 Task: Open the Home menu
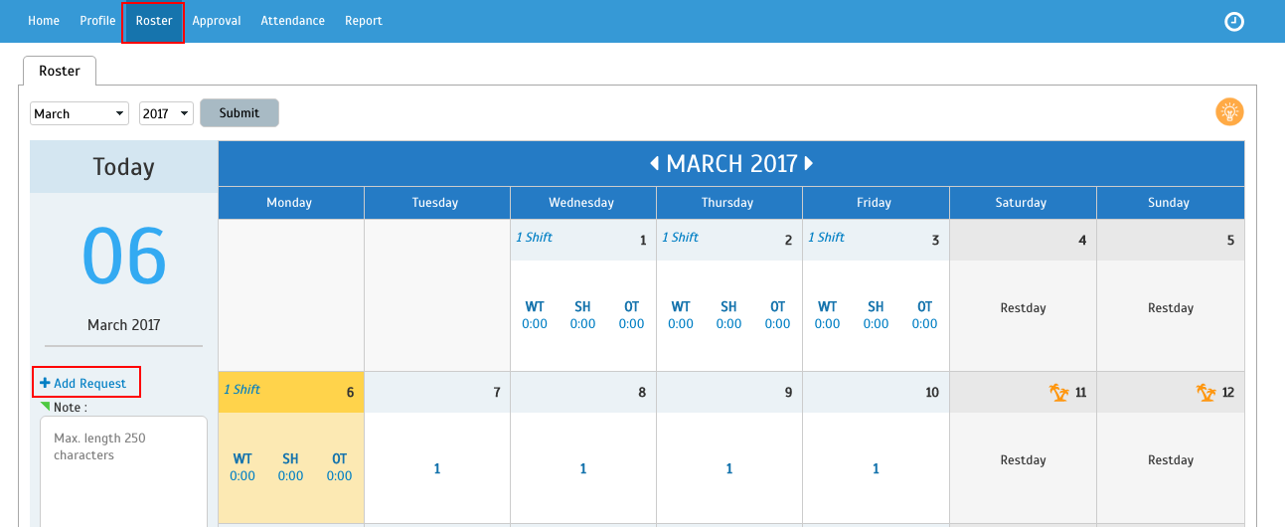tap(44, 21)
